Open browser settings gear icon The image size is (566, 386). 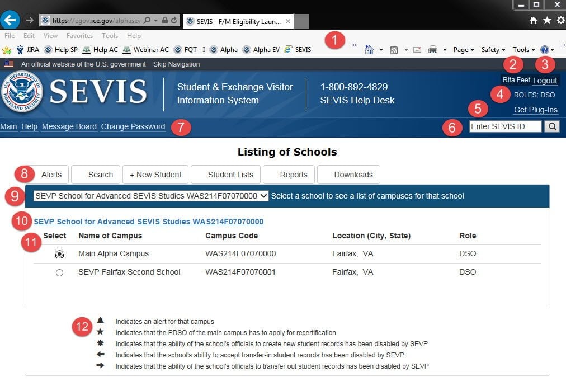[x=560, y=21]
